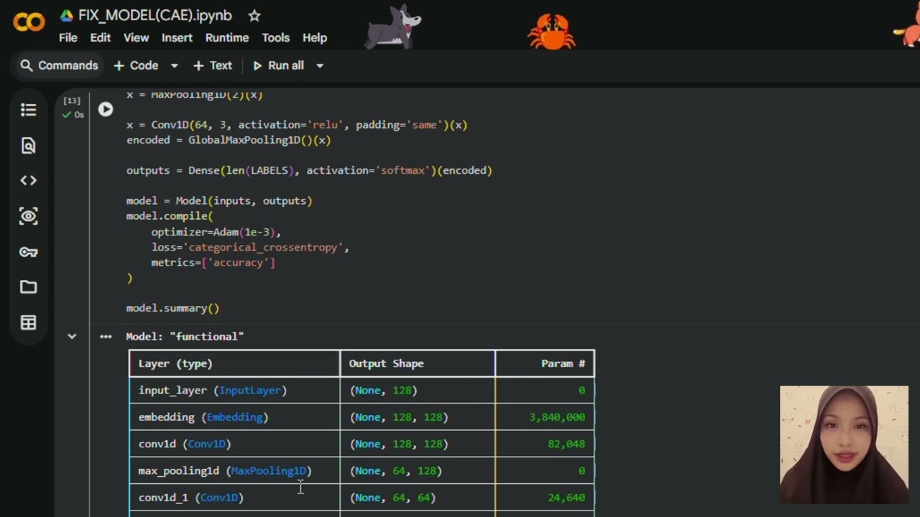Image resolution: width=920 pixels, height=517 pixels.
Task: Click the input_layer (InputLayer) row
Action: point(362,390)
